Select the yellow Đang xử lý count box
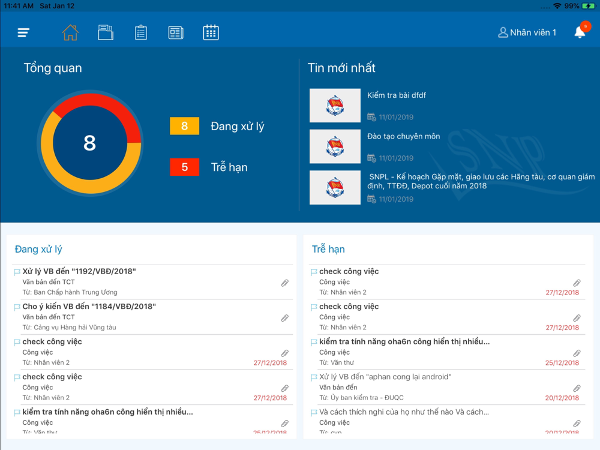This screenshot has height=450, width=600. (184, 126)
